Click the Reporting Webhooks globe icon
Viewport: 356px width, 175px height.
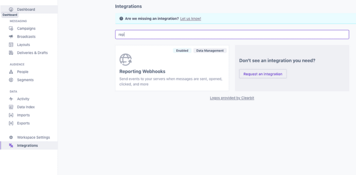point(126,59)
